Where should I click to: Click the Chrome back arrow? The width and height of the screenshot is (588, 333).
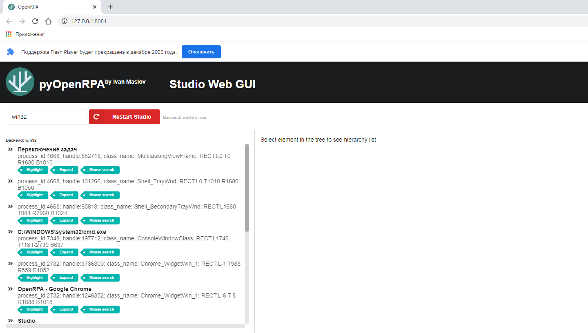tap(9, 21)
